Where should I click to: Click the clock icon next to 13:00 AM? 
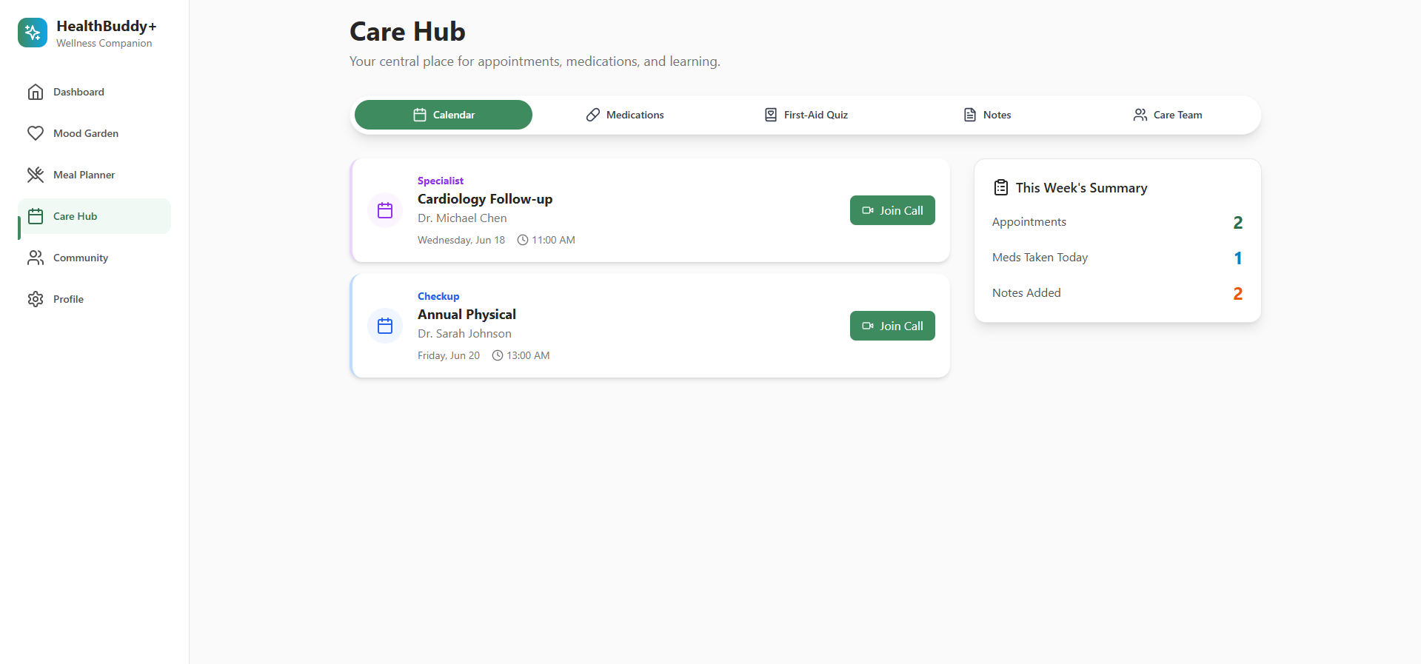tap(498, 355)
